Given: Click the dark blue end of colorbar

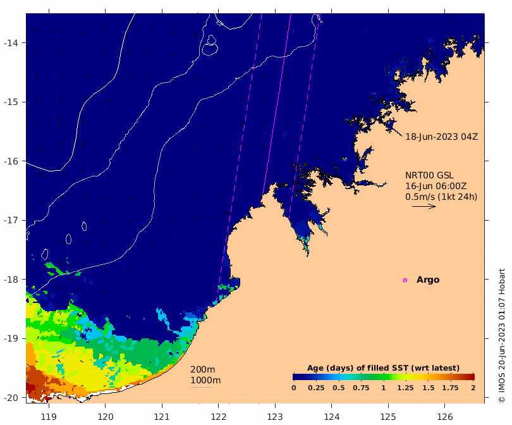Looking at the screenshot, I should tap(295, 377).
